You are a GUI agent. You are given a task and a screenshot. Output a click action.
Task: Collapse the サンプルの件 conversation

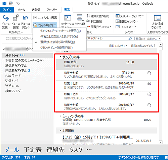60,57
